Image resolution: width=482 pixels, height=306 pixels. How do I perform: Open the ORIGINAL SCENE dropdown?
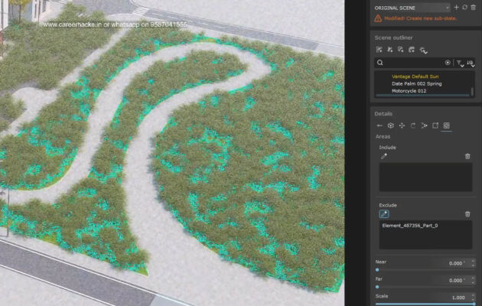coord(412,7)
